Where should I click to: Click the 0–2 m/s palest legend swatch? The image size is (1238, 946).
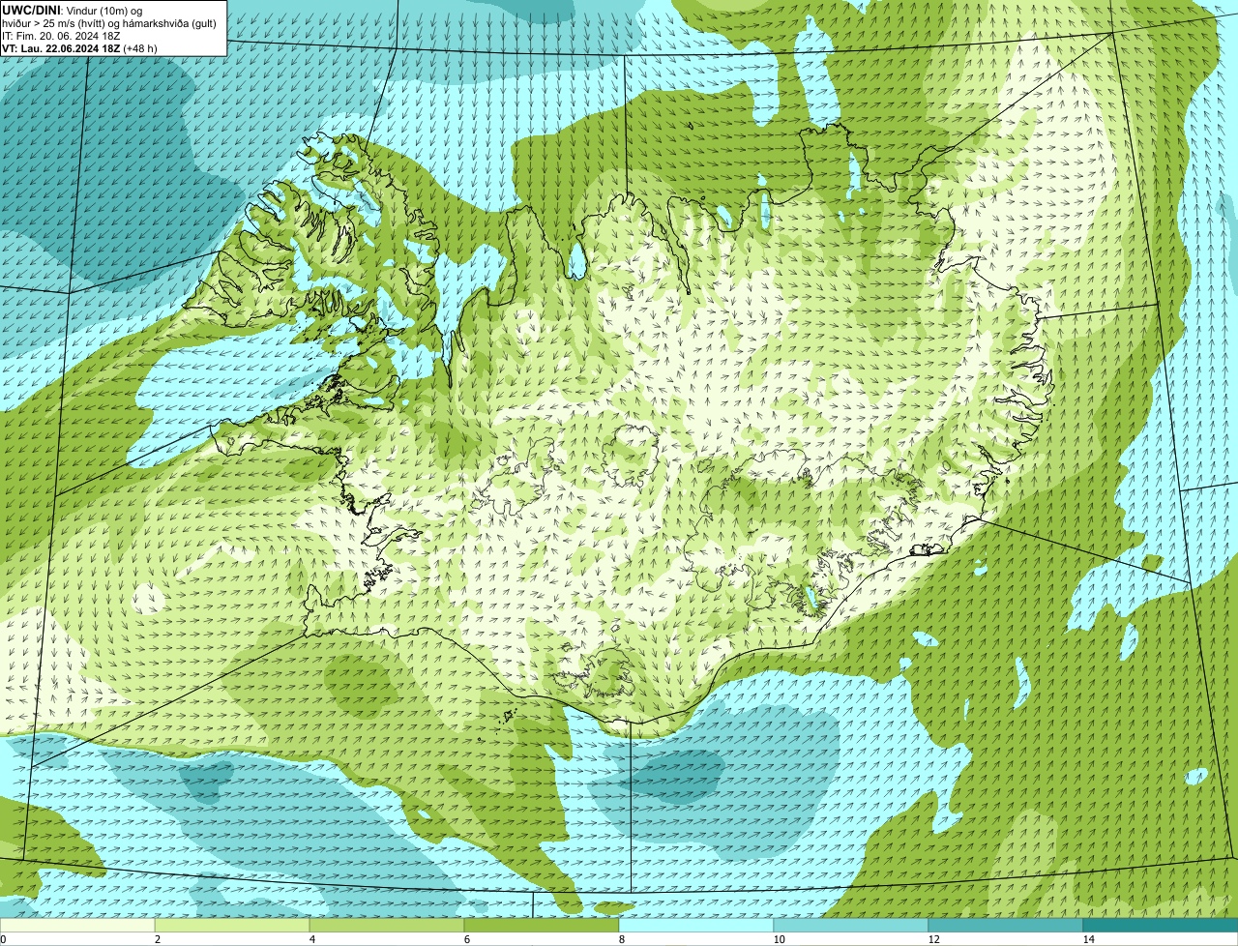point(77,925)
